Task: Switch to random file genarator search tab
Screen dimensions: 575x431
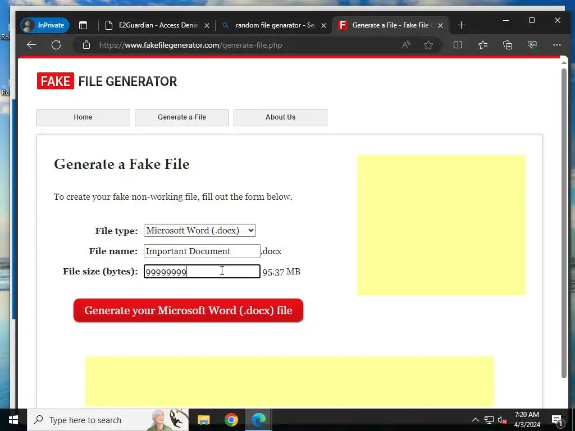Action: [x=274, y=25]
